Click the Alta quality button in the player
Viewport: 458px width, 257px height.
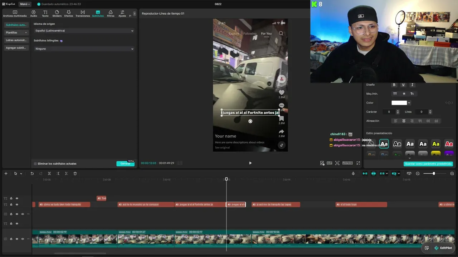tap(329, 163)
